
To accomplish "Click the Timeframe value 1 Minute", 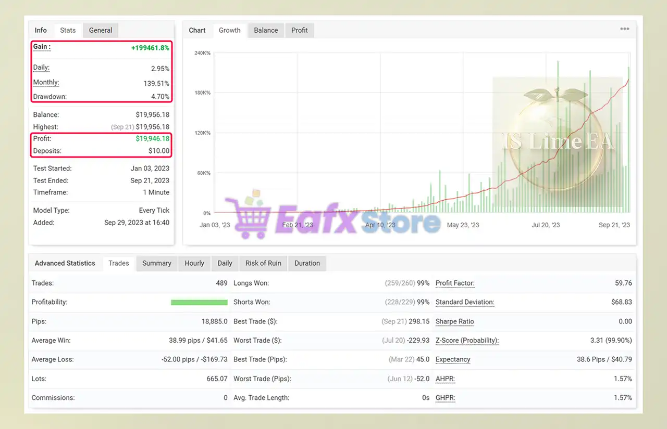I will coord(156,192).
